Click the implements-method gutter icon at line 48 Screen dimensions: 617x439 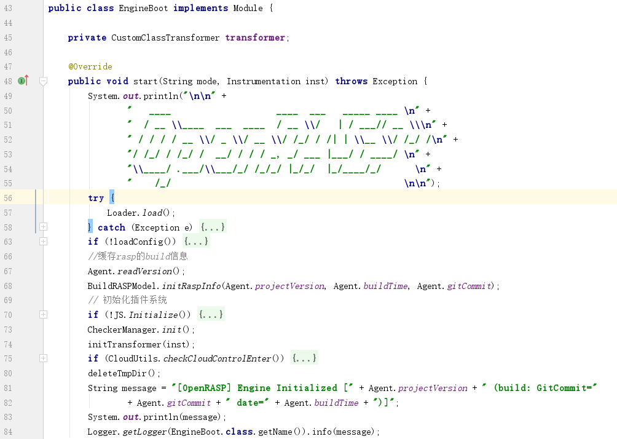point(23,81)
